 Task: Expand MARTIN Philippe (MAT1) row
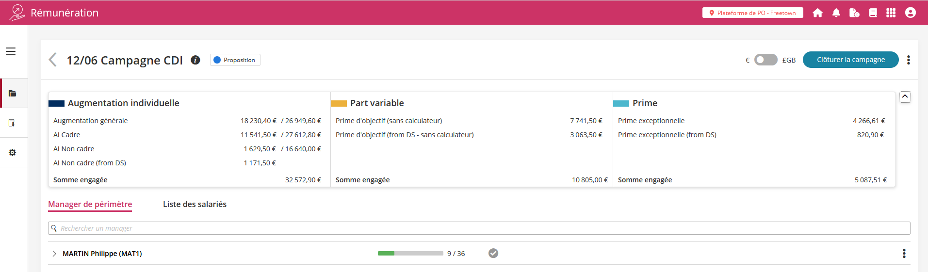54,254
